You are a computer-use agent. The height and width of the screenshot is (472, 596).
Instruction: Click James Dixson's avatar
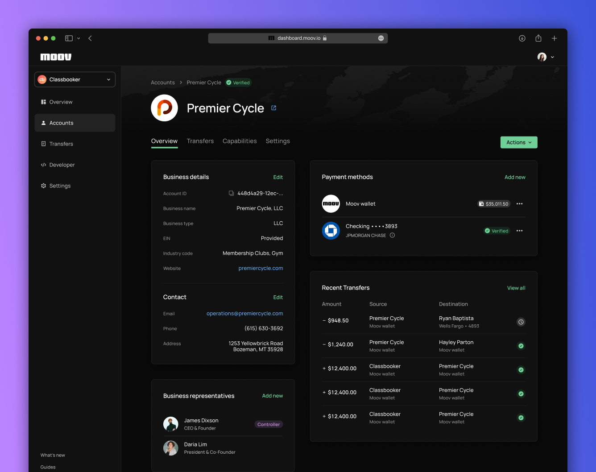pyautogui.click(x=171, y=424)
